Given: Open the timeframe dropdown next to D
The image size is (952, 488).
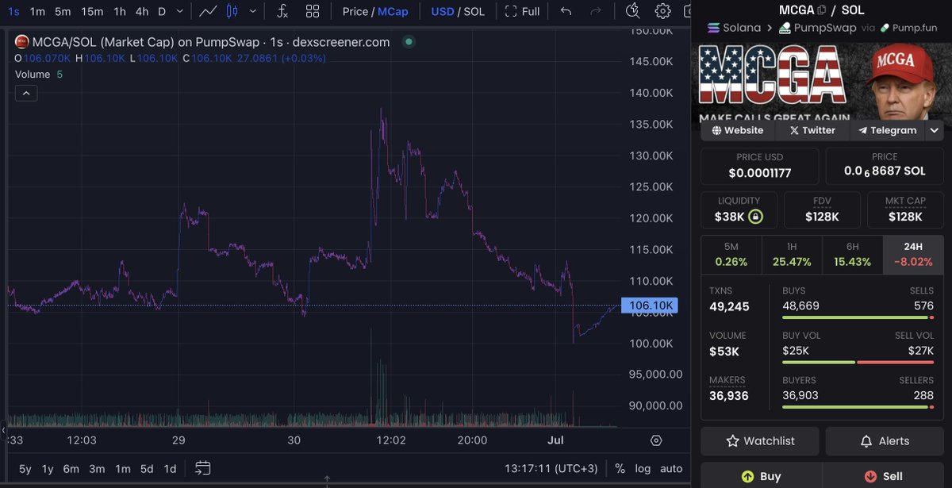Looking at the screenshot, I should (178, 11).
